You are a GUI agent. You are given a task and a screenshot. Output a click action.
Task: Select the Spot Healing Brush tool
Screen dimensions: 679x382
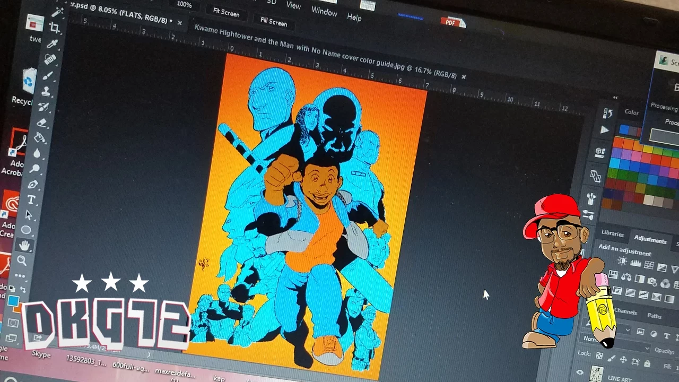point(50,59)
